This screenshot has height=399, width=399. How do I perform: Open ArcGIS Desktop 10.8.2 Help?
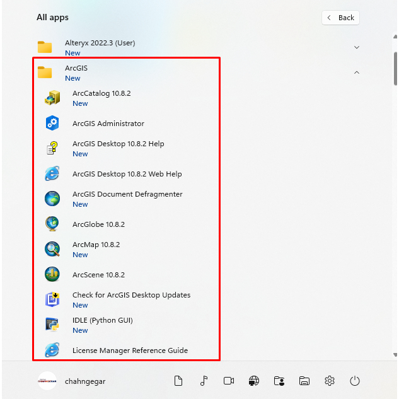[118, 148]
